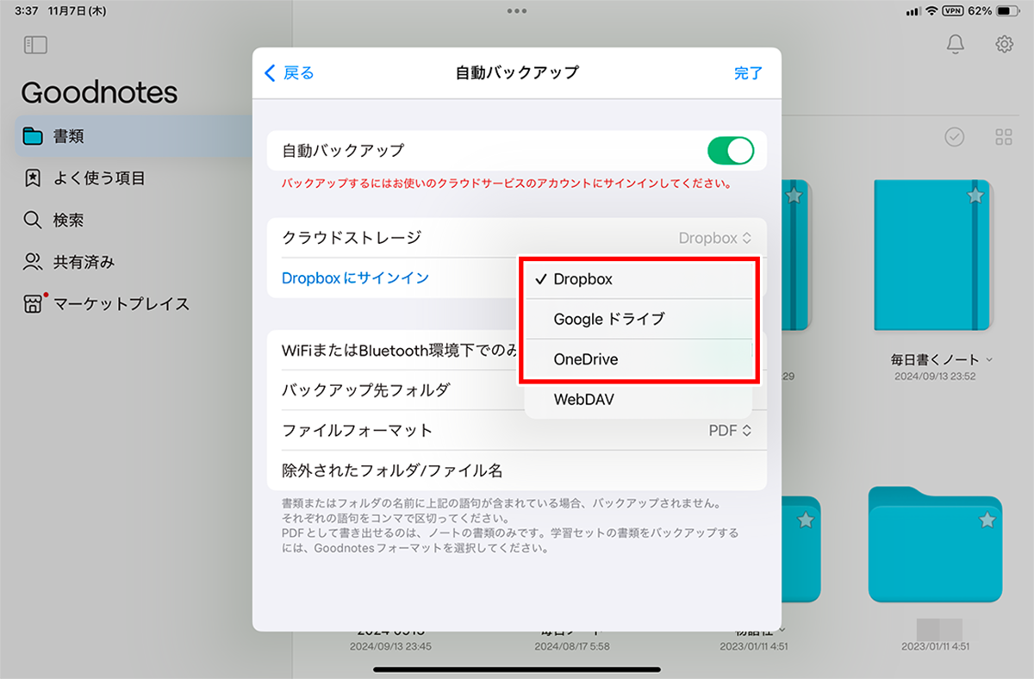The height and width of the screenshot is (679, 1034).
Task: Open the ファイルフォーマット PDF dropdown
Action: click(x=730, y=430)
